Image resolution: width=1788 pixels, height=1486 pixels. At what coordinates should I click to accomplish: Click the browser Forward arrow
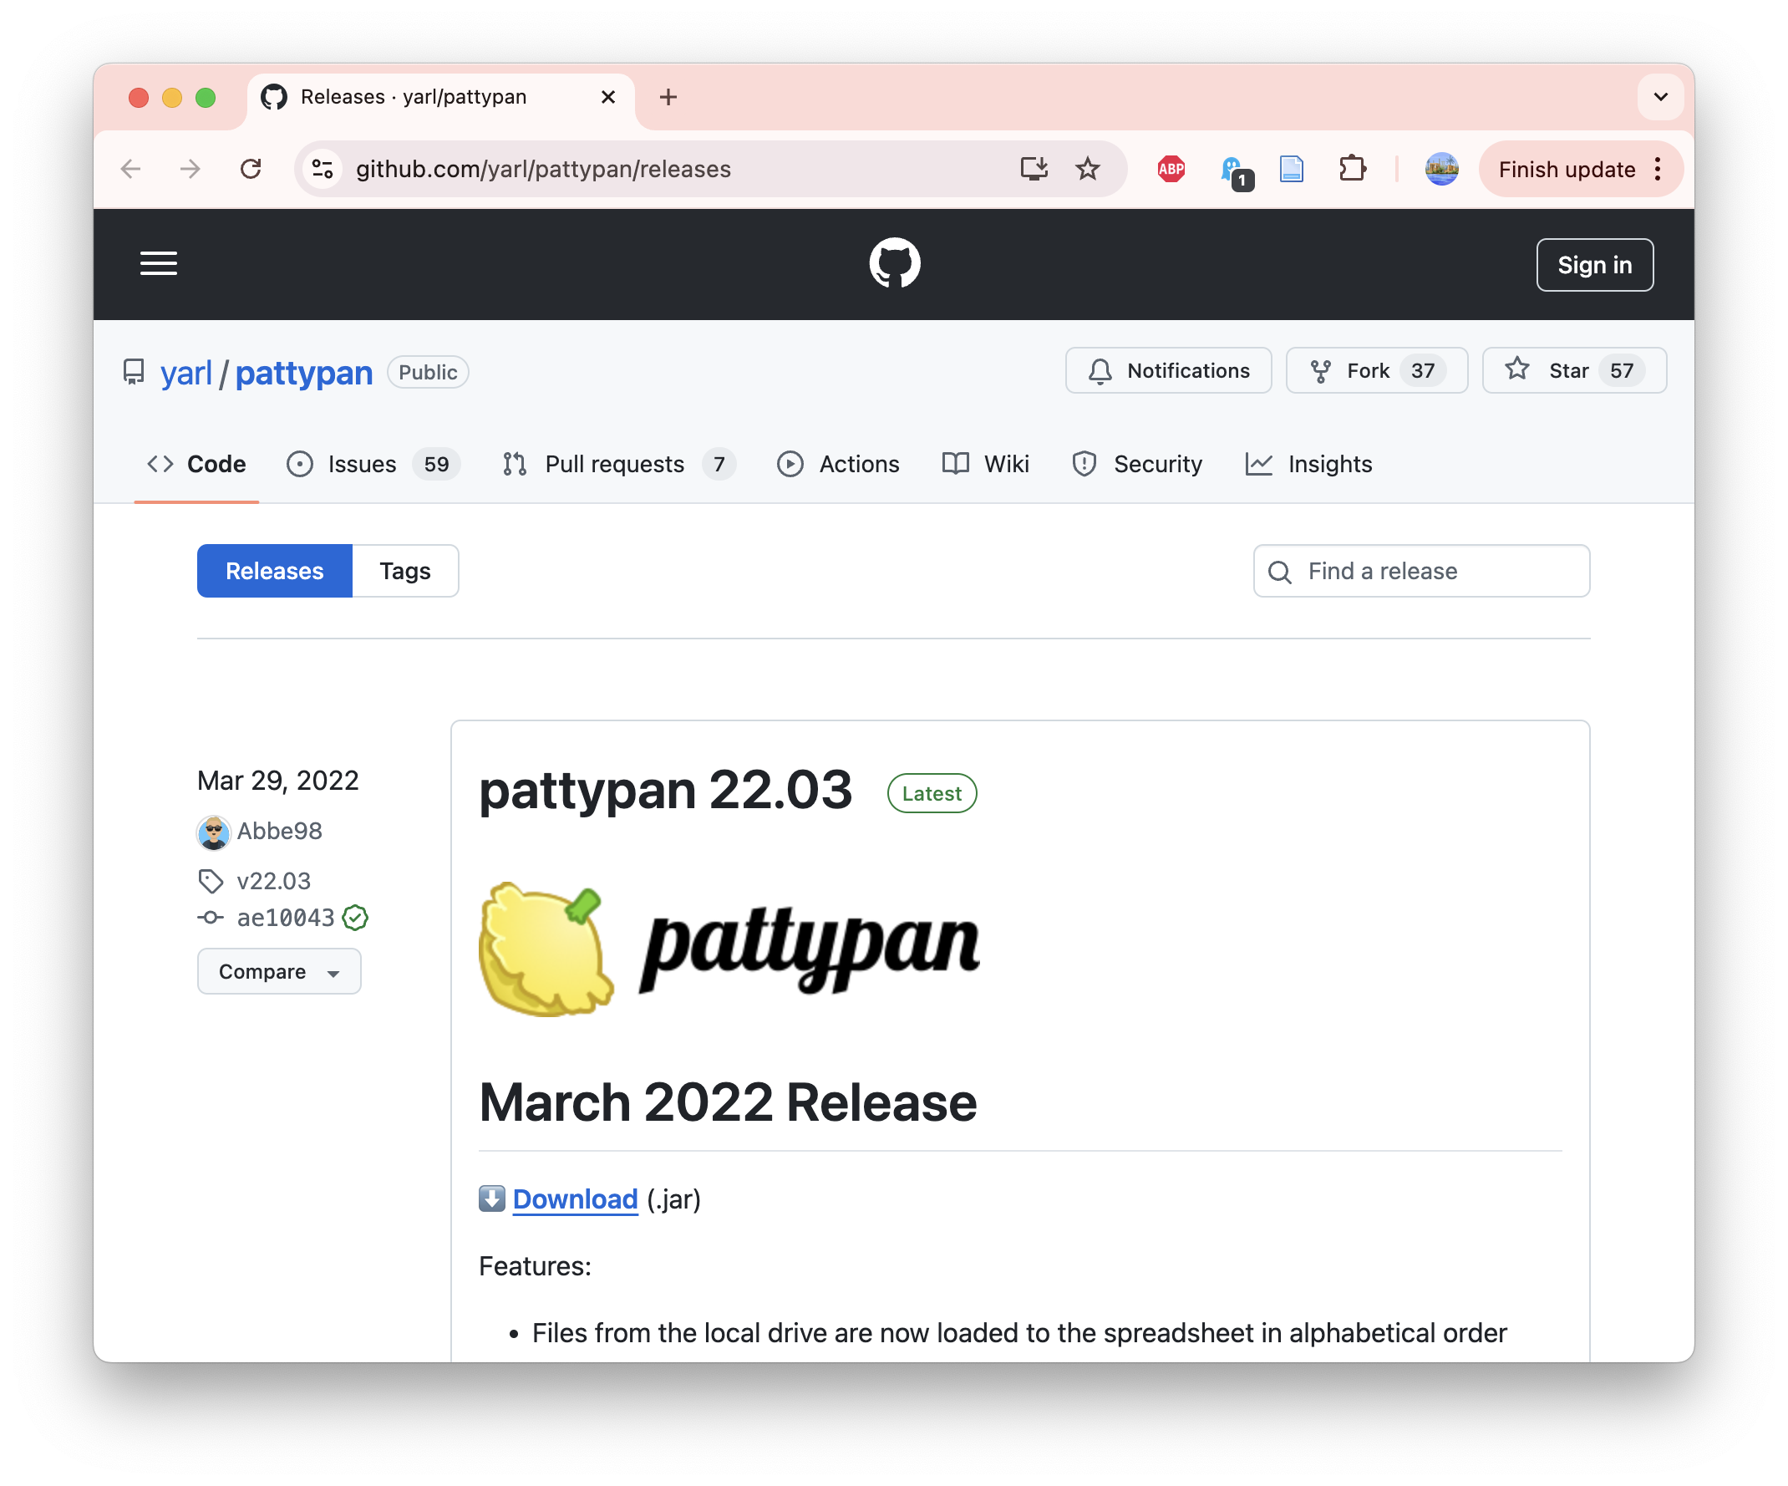point(190,170)
